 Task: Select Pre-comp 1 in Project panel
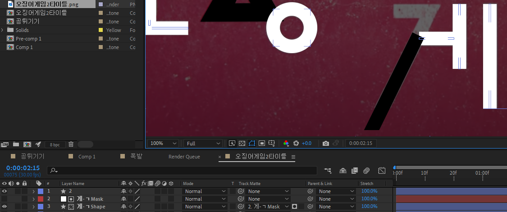28,38
